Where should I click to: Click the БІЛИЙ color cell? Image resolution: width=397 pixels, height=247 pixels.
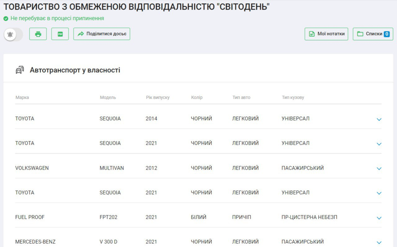click(199, 217)
